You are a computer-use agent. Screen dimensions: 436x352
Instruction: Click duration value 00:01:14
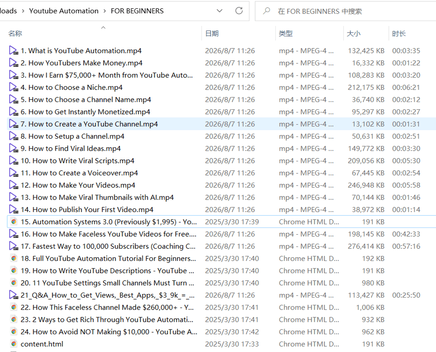pos(406,210)
